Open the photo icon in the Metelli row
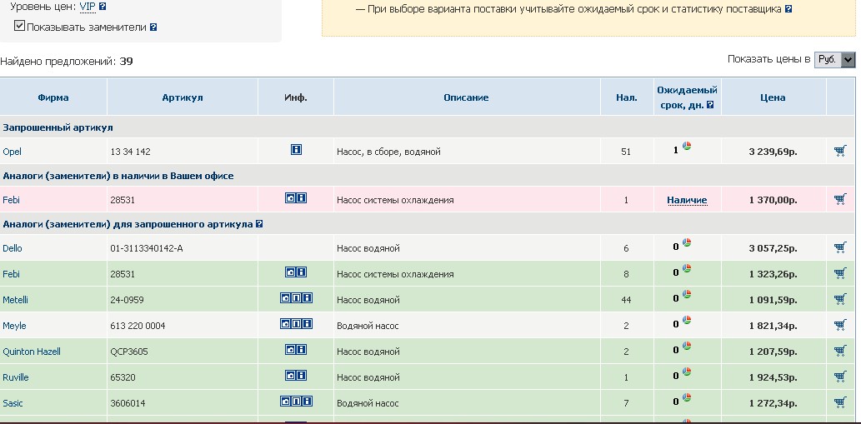 click(286, 298)
